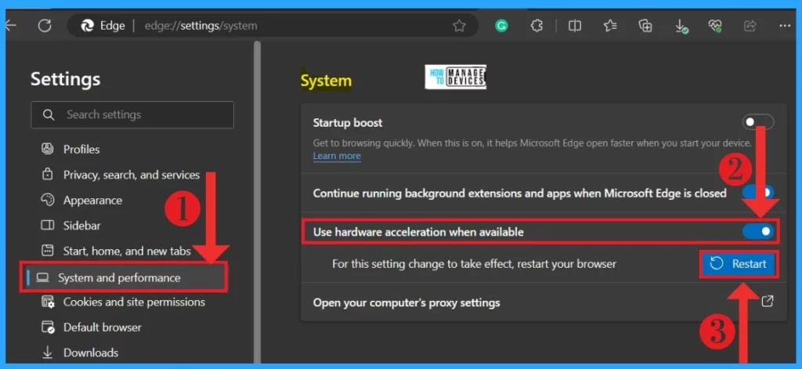Click the System and performance laptop icon
This screenshot has width=802, height=369.
click(x=42, y=278)
